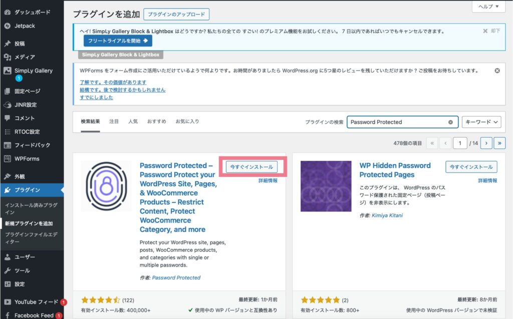Open WP Hidden Password Protected Pages title
Viewport: 513px width, 319px height.
tap(395, 170)
